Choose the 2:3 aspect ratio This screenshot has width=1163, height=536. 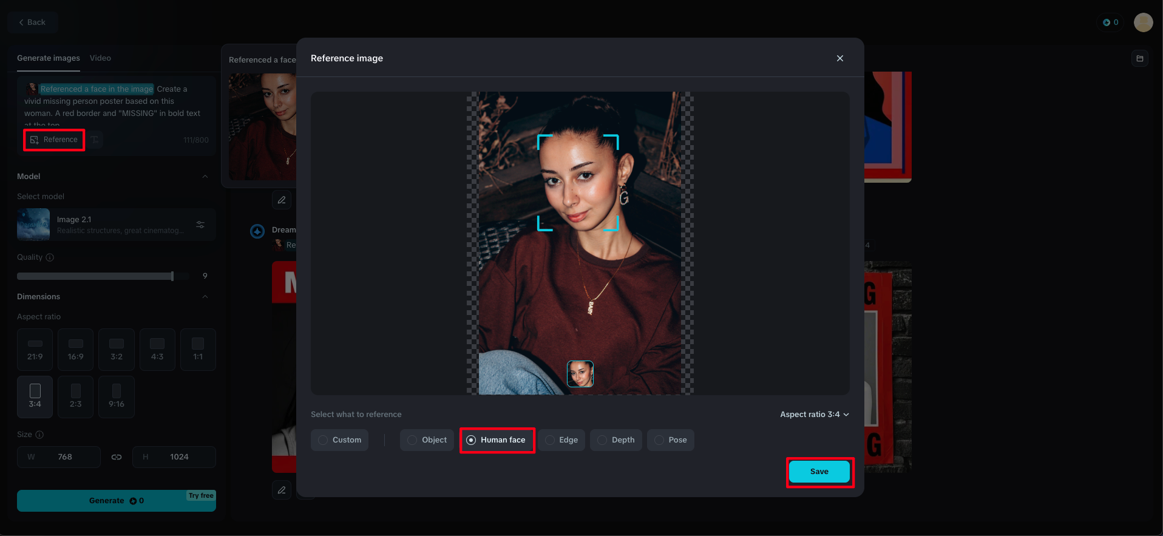point(76,397)
